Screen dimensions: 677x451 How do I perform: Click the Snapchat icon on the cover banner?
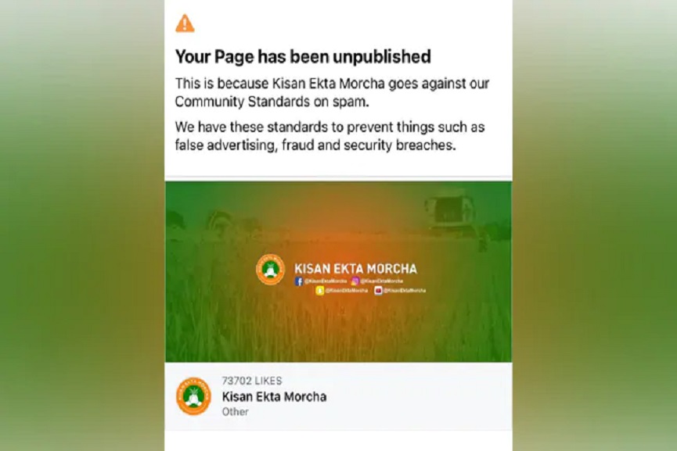[319, 291]
